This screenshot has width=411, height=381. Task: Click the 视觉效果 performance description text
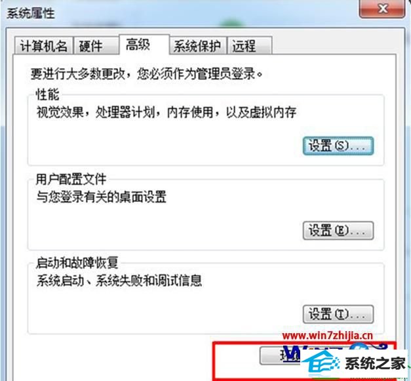(166, 112)
